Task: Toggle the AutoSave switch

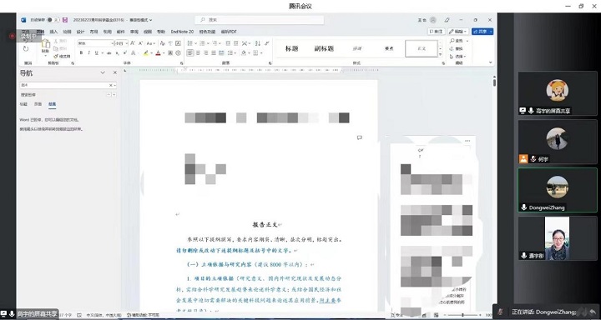Action: point(53,20)
